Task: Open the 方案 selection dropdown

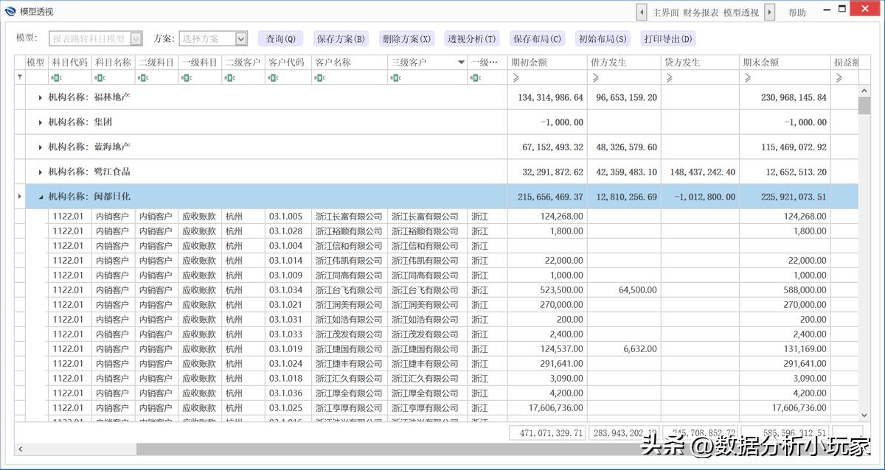Action: [x=241, y=39]
